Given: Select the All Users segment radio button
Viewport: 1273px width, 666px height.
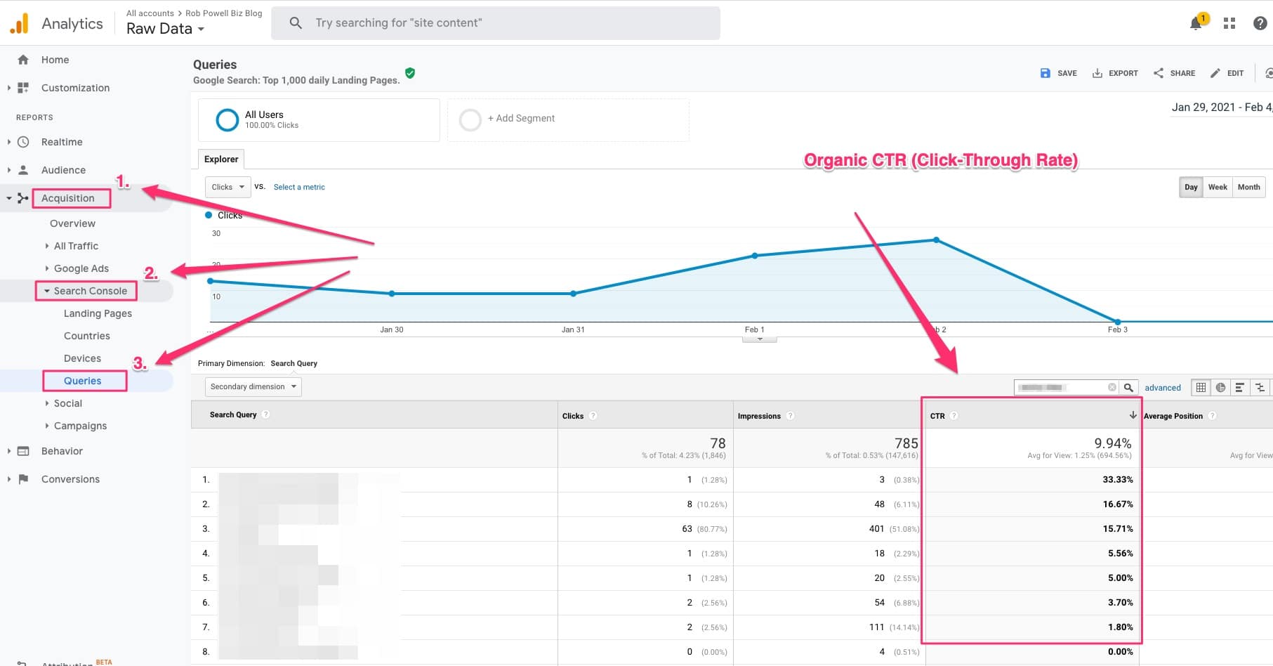Looking at the screenshot, I should click(227, 119).
